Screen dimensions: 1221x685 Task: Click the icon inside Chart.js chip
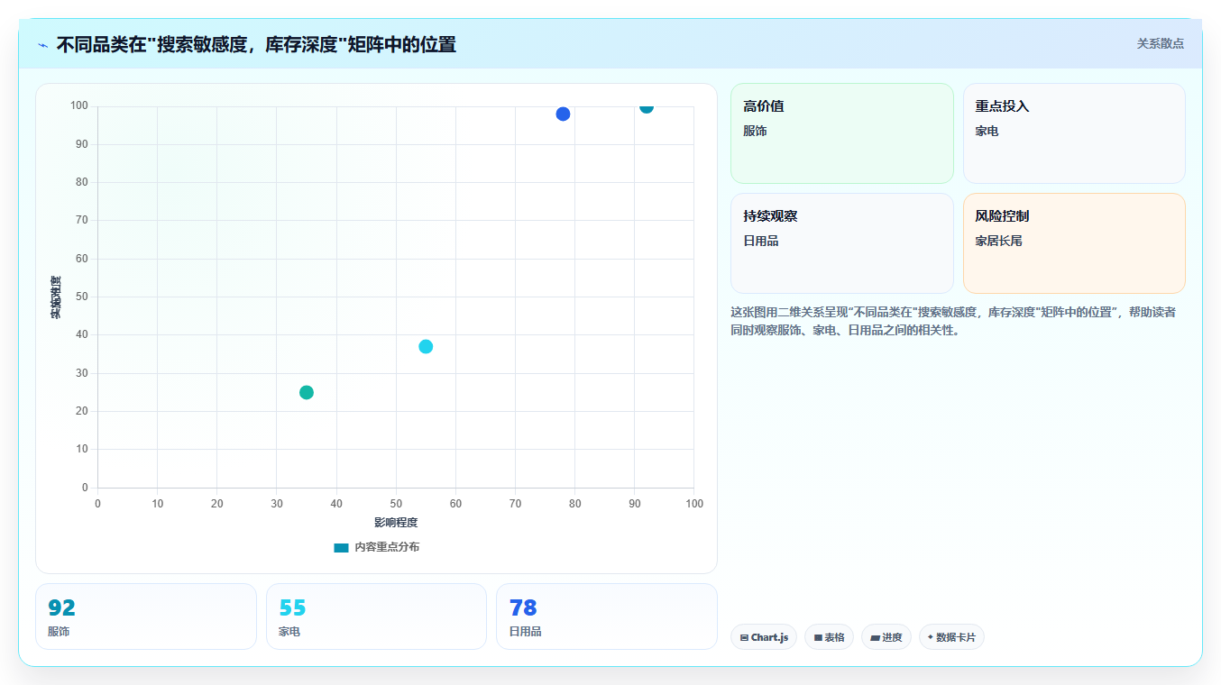click(x=744, y=637)
